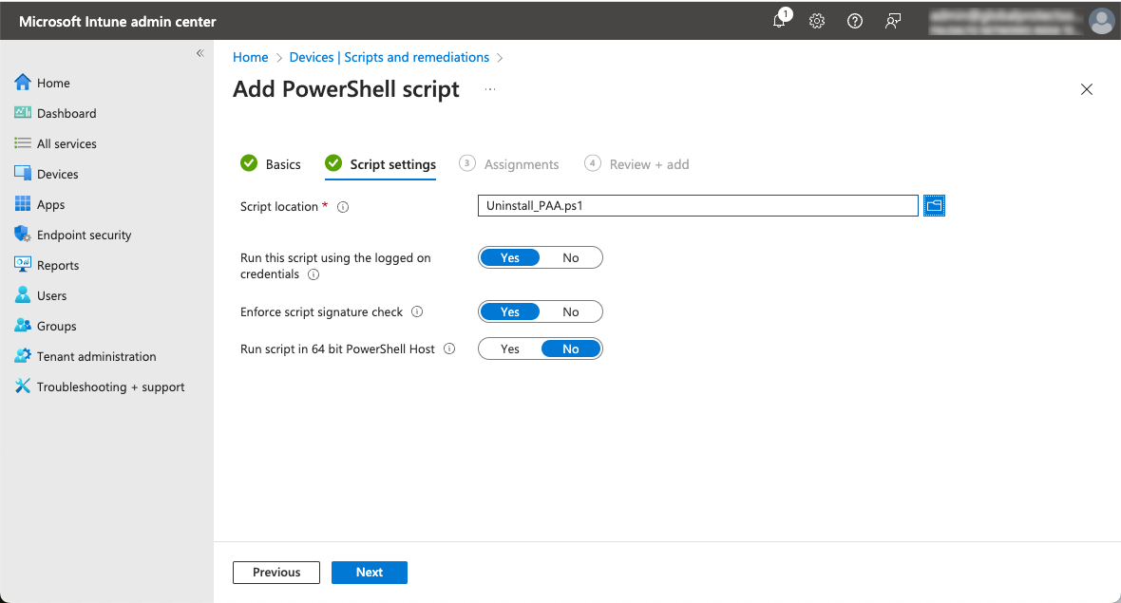Navigate to Tenant administration
Image resolution: width=1121 pixels, height=603 pixels.
tap(97, 356)
